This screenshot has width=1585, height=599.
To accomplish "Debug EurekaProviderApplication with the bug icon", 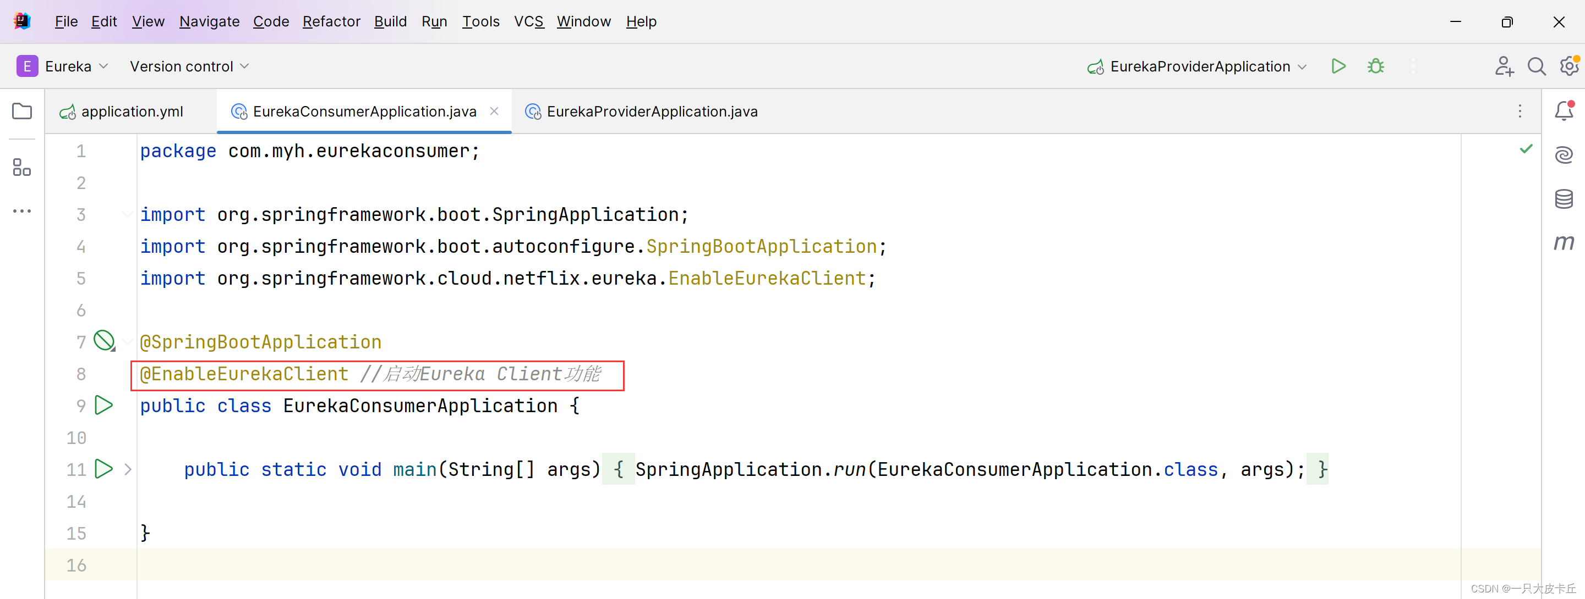I will pyautogui.click(x=1376, y=66).
